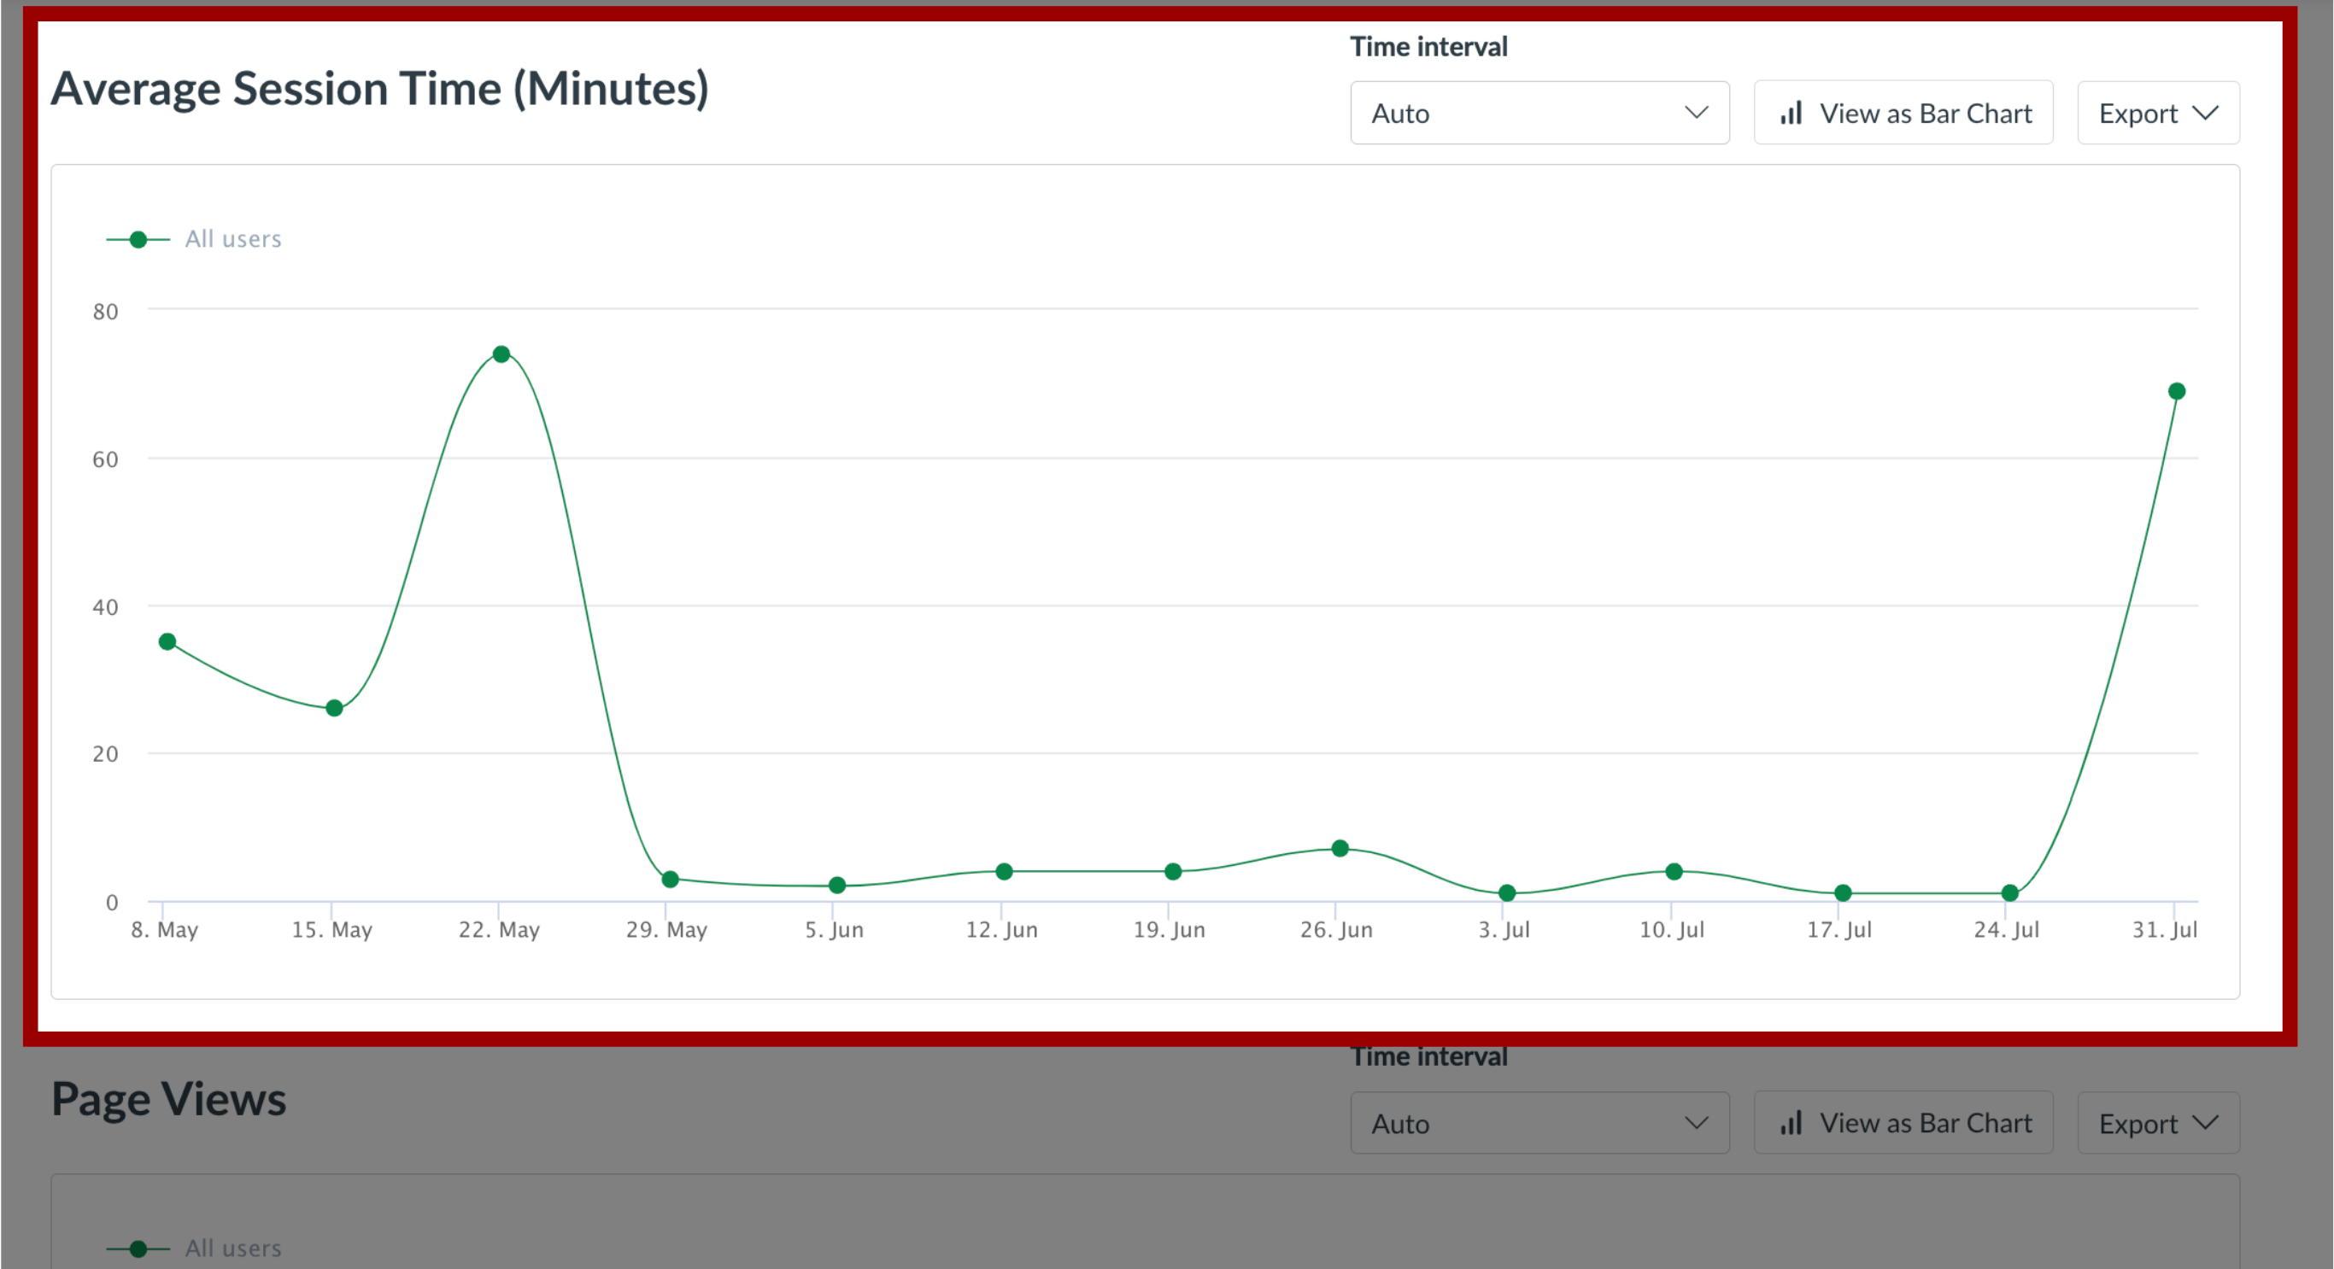Click the 10. Jul x-axis label
Viewport: 2334px width, 1269px height.
(x=1672, y=929)
